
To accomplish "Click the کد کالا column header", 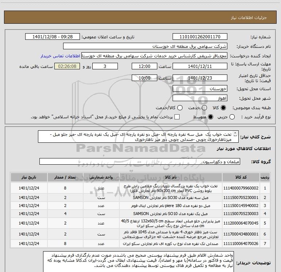I will (241, 177).
